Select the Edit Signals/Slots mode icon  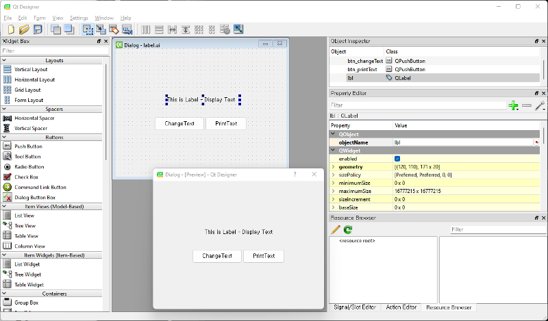(x=101, y=29)
